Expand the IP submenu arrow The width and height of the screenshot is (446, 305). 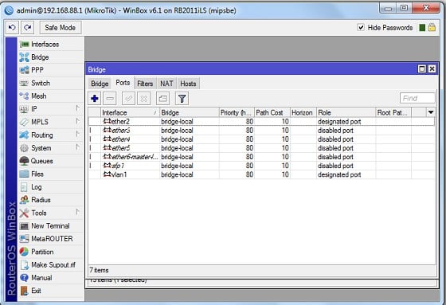tap(77, 108)
